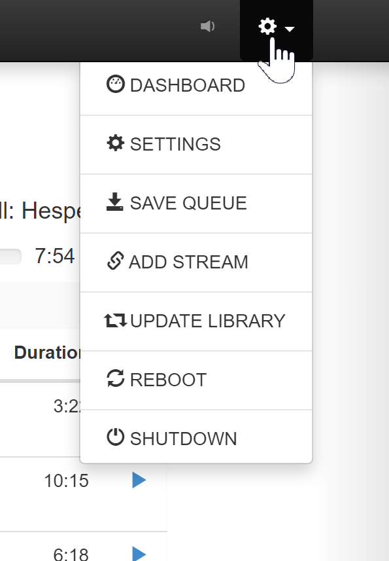Play the 10:15 duration track
The height and width of the screenshot is (561, 389).
[x=139, y=480]
